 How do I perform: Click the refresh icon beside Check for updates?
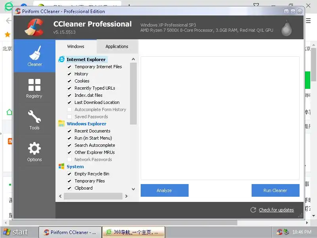(253, 210)
